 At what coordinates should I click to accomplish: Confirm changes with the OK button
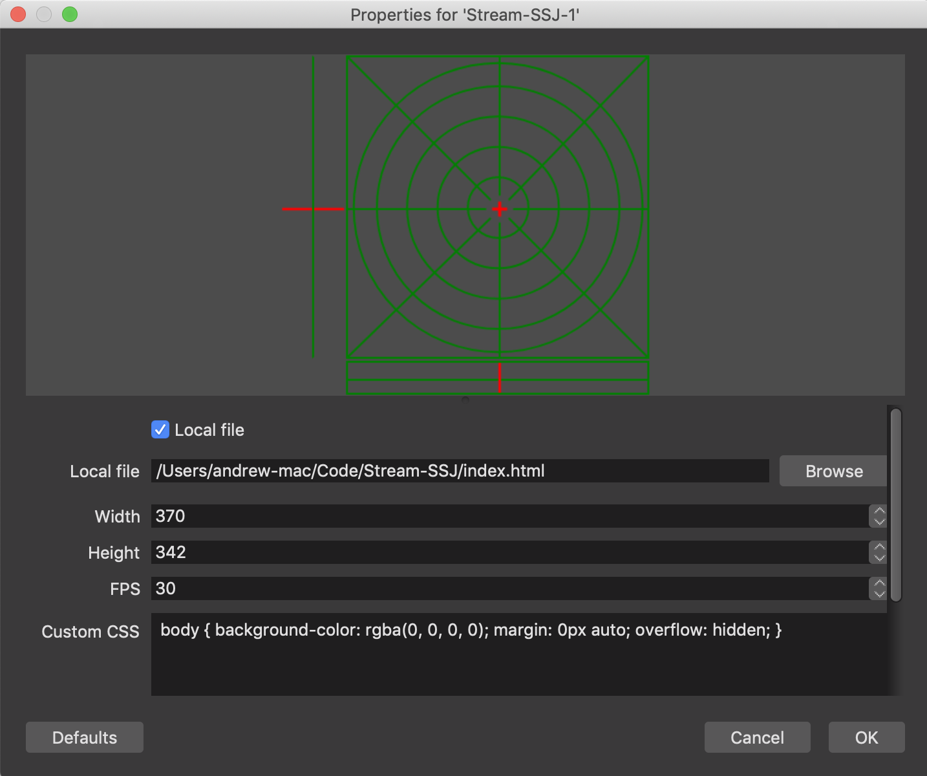867,737
